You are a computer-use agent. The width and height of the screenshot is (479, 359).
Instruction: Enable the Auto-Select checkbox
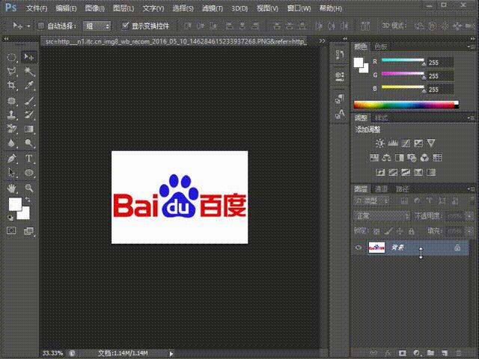41,26
